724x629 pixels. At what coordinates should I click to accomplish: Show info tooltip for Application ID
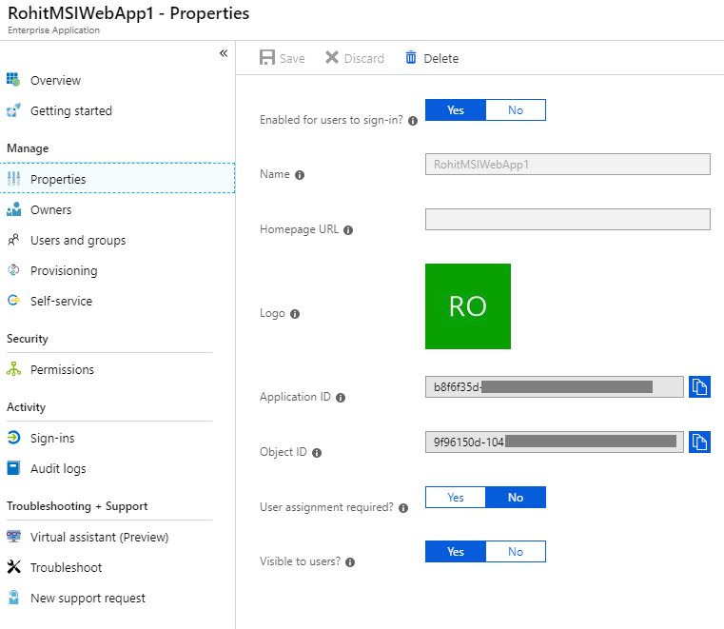point(341,398)
